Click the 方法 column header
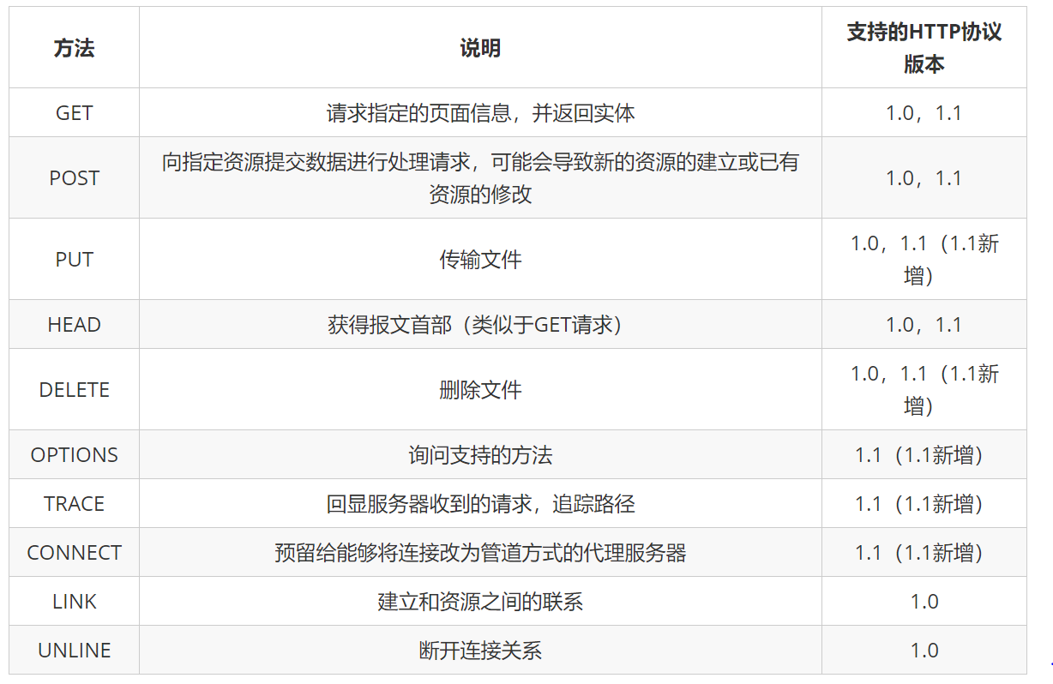This screenshot has width=1053, height=684. pos(74,48)
